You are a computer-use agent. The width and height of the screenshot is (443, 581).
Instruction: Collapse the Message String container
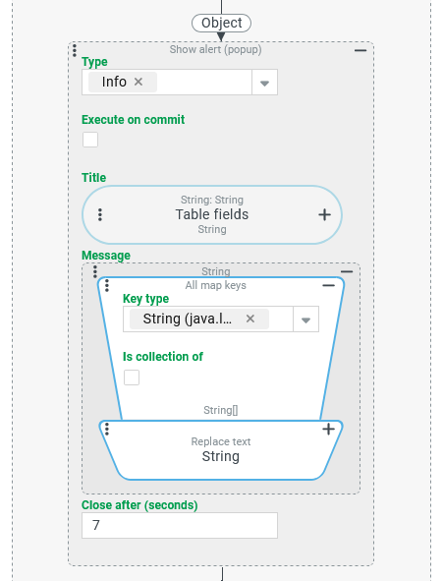[x=347, y=271]
